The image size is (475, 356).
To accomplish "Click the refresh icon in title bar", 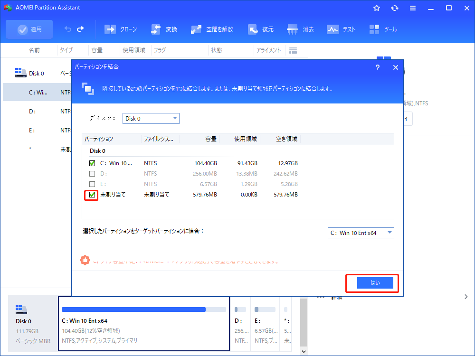I will 394,8.
